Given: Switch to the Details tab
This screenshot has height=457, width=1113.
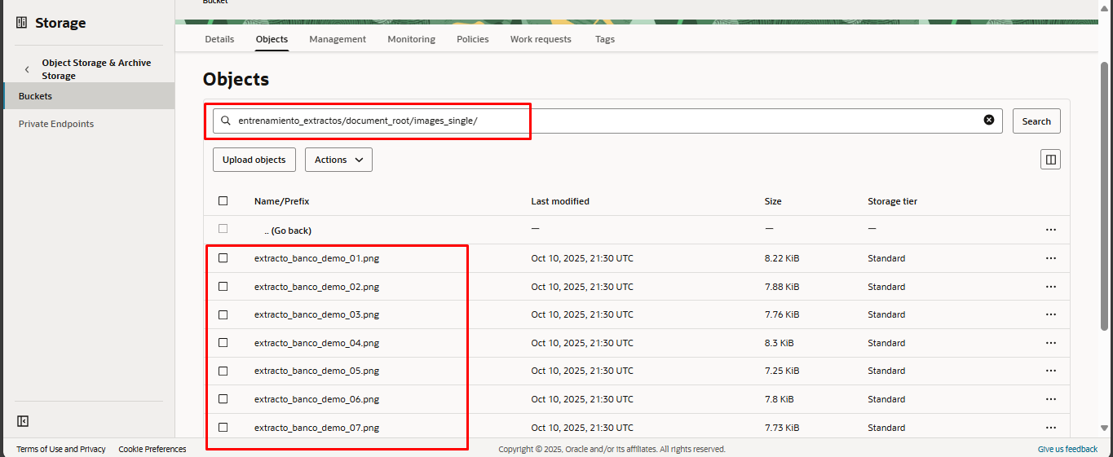Looking at the screenshot, I should pyautogui.click(x=219, y=39).
